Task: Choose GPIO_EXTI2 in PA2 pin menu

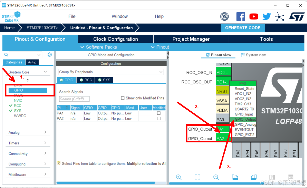Action: pos(244,135)
